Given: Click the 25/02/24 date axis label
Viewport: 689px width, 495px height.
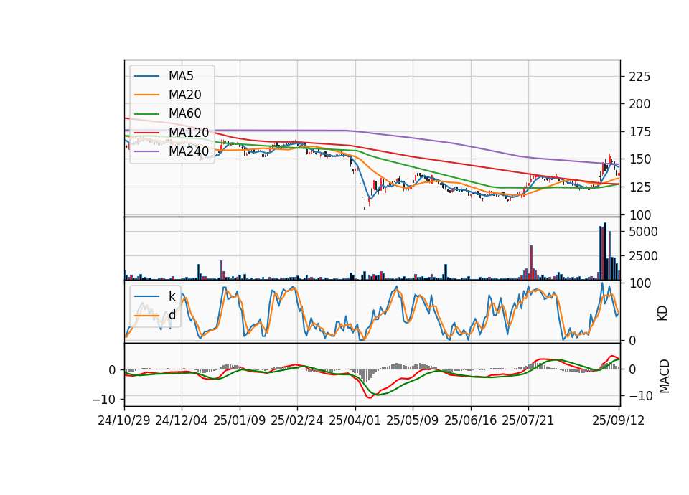Looking at the screenshot, I should pos(297,420).
